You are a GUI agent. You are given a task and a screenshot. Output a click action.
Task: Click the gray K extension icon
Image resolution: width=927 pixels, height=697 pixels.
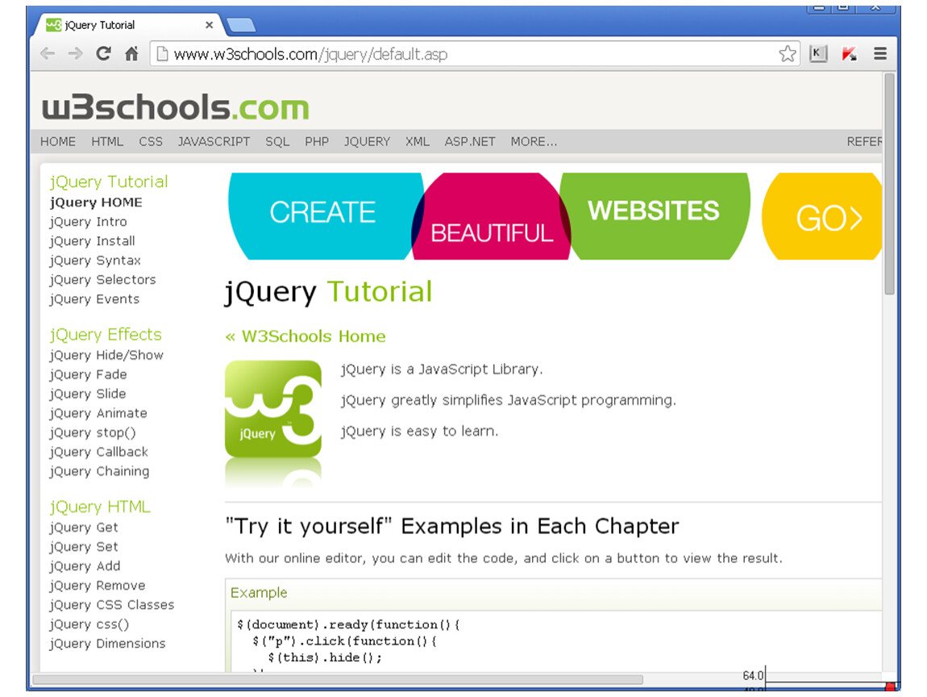(818, 54)
